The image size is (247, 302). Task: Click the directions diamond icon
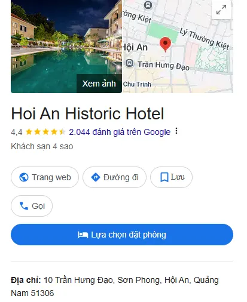[96, 177]
